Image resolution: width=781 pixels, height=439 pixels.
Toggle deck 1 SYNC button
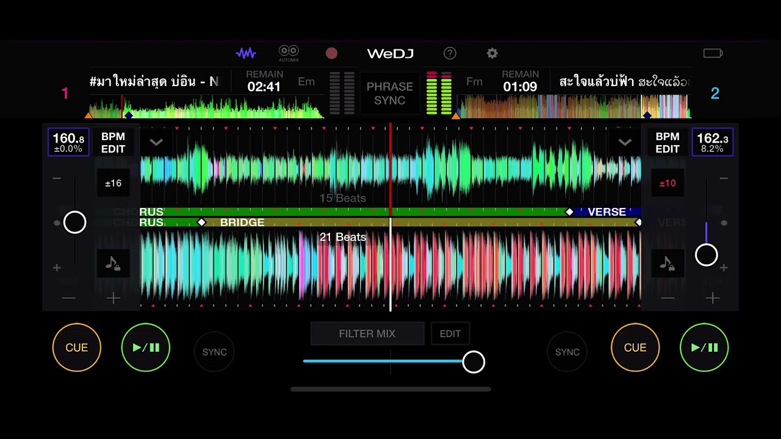214,352
